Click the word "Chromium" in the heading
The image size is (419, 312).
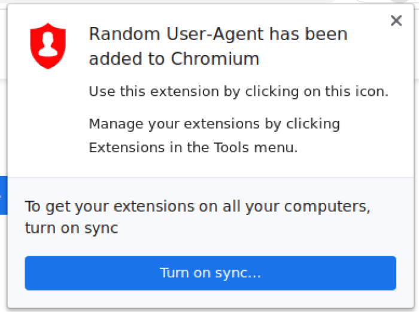pos(215,59)
